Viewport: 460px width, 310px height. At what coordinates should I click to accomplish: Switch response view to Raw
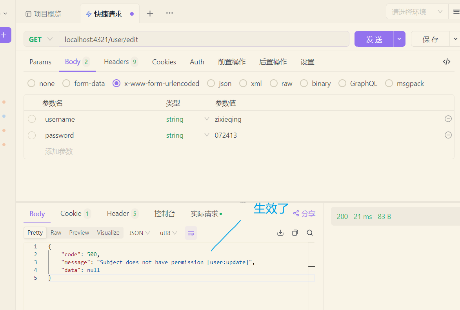click(56, 233)
